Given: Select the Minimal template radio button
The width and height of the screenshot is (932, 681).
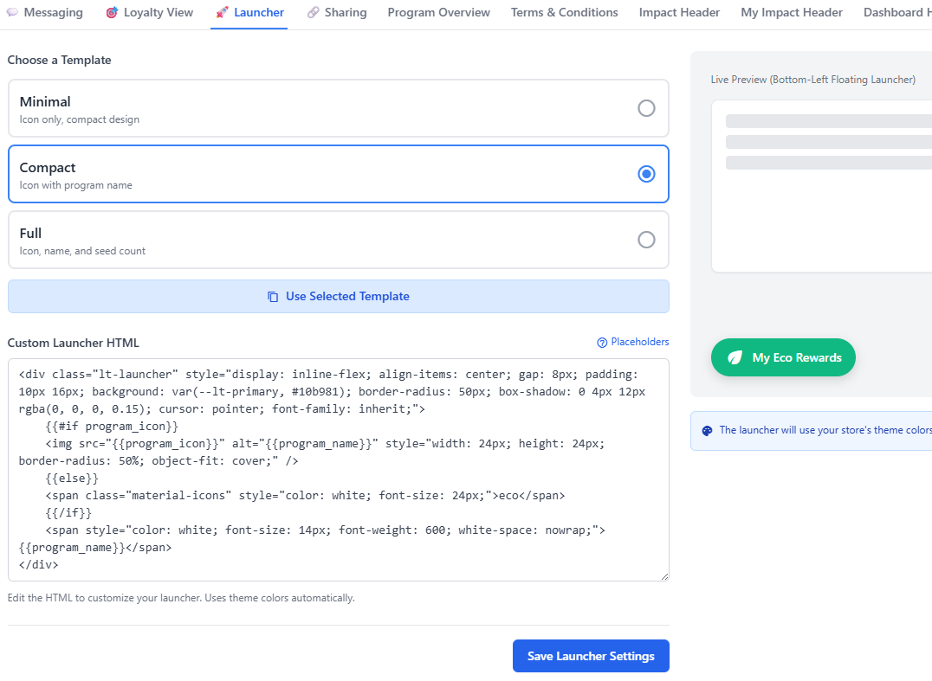Looking at the screenshot, I should (x=646, y=108).
